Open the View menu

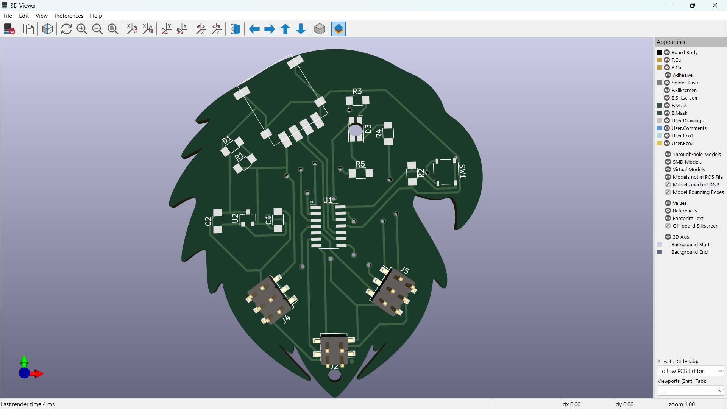(x=41, y=16)
